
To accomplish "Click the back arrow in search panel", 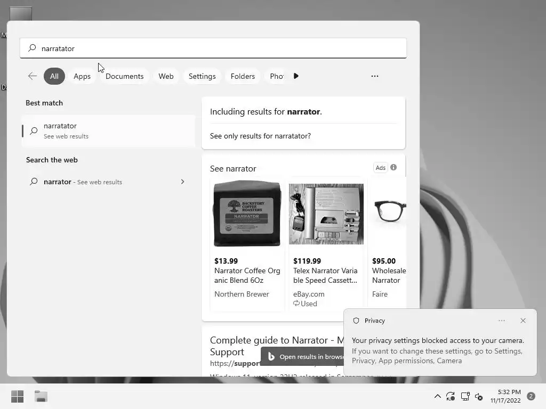I will click(x=33, y=76).
